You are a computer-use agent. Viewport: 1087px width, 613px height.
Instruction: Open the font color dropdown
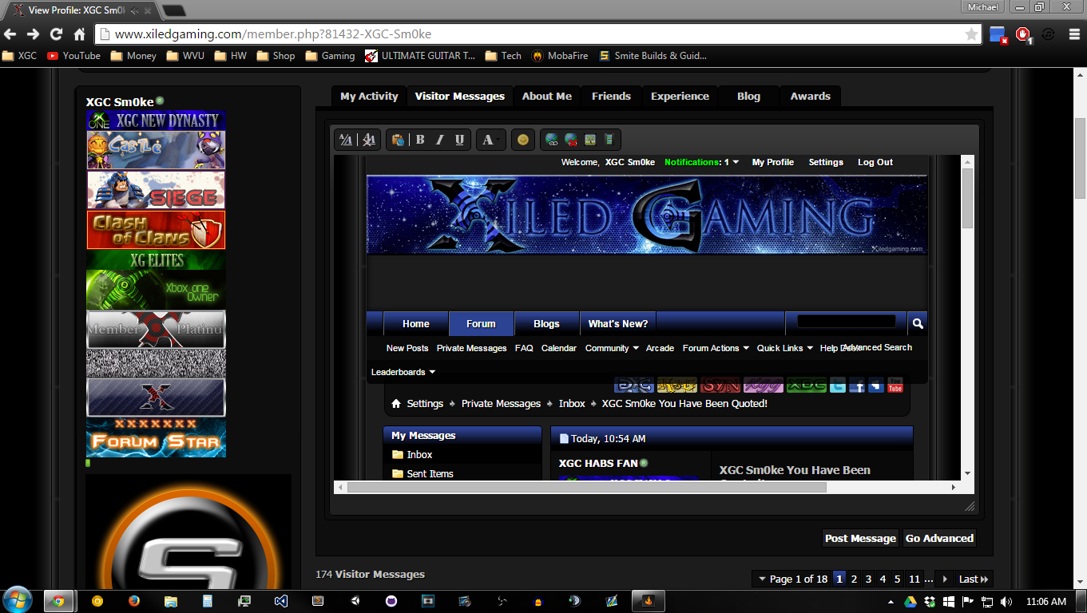point(491,140)
